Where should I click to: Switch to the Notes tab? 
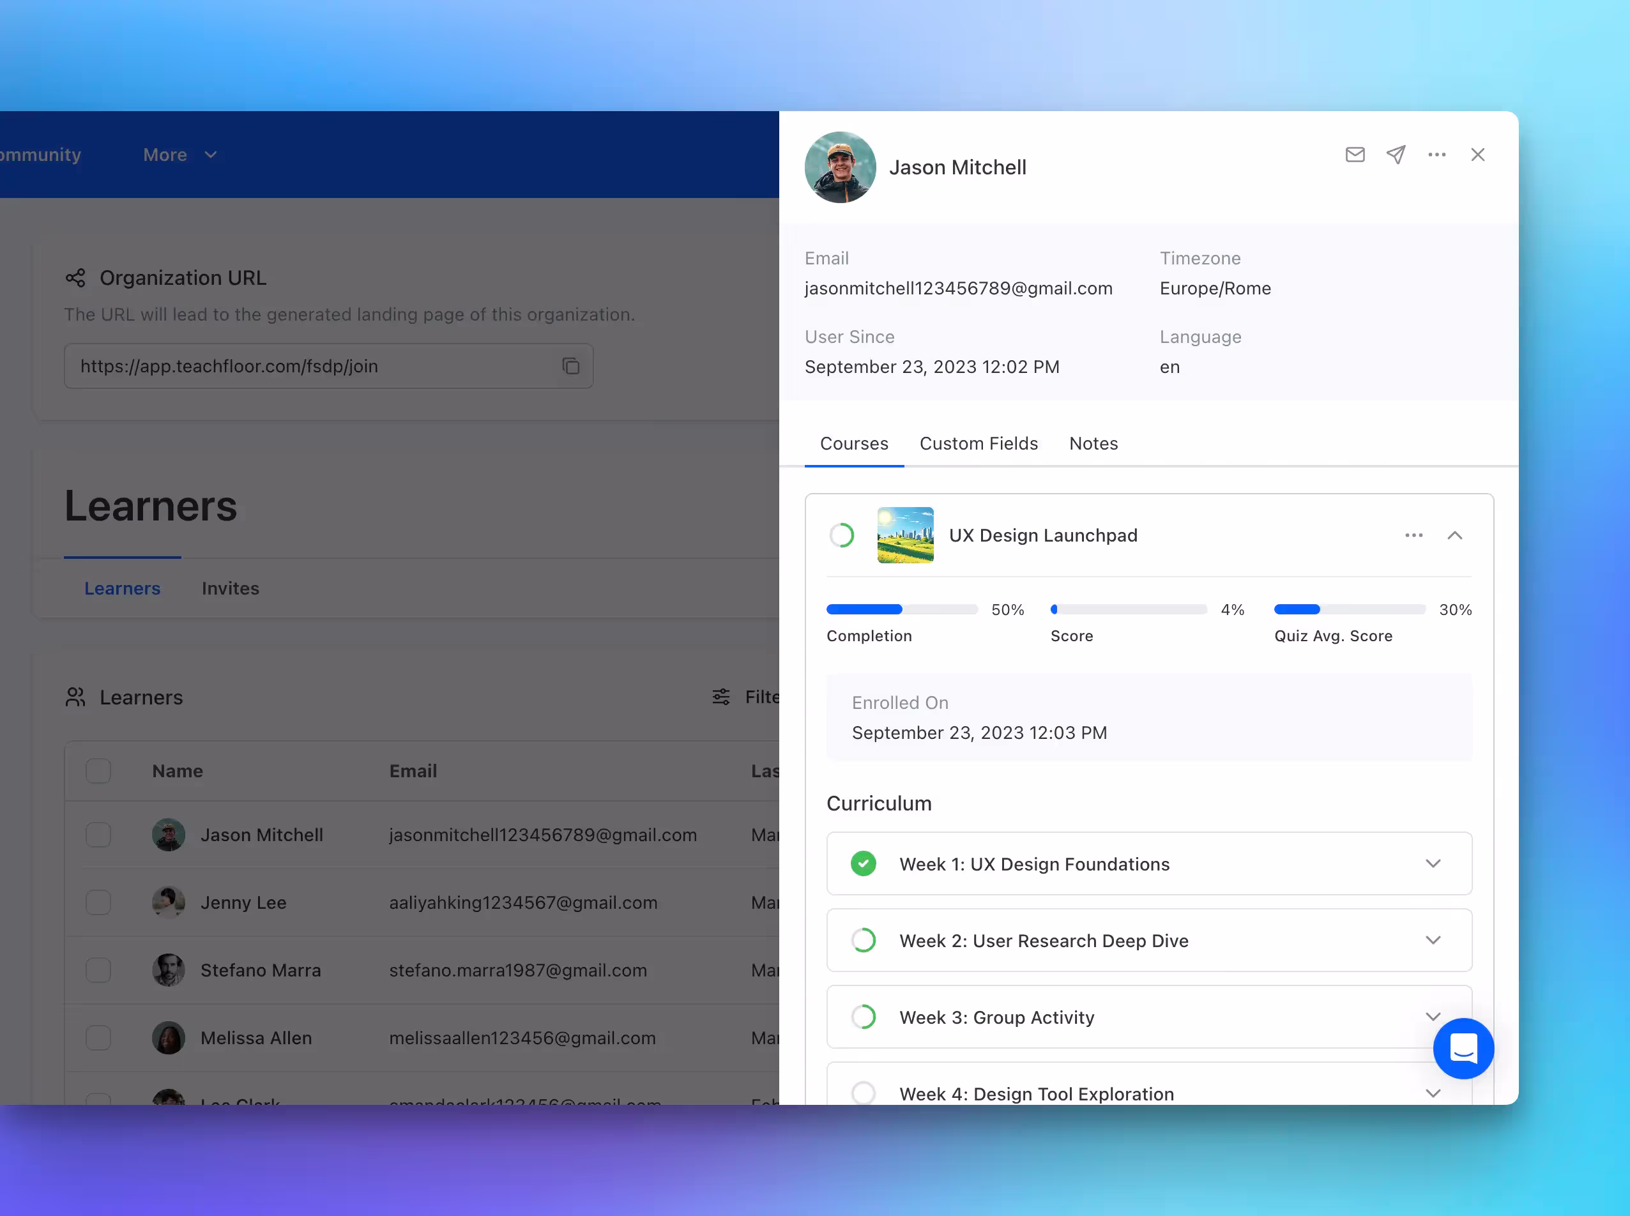pyautogui.click(x=1093, y=443)
